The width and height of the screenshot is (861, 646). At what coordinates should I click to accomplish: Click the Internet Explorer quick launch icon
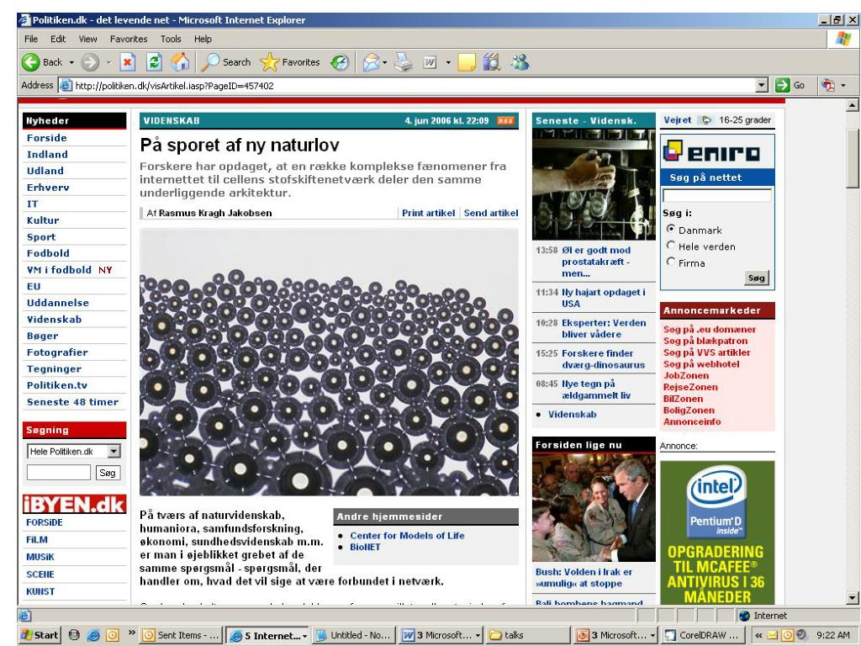click(93, 635)
